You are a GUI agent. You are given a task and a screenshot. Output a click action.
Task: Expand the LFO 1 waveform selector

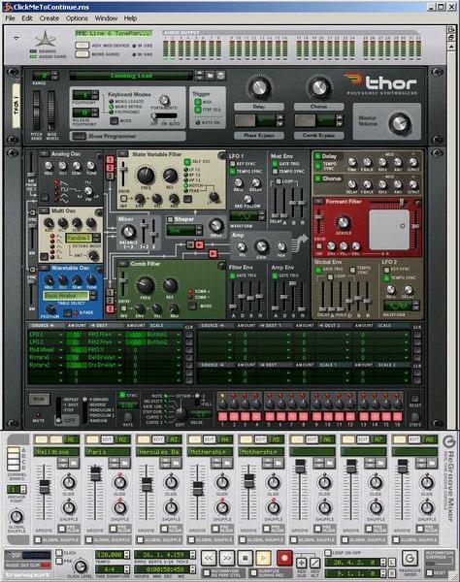coord(247,215)
